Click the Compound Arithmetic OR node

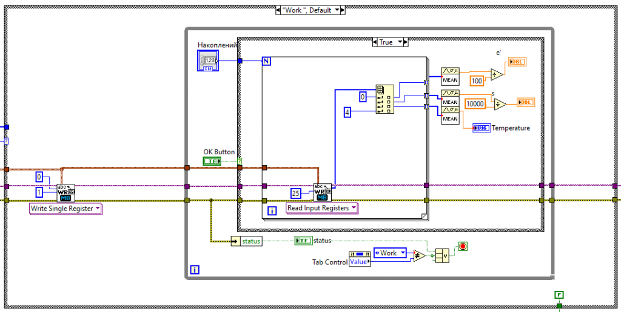tap(442, 256)
